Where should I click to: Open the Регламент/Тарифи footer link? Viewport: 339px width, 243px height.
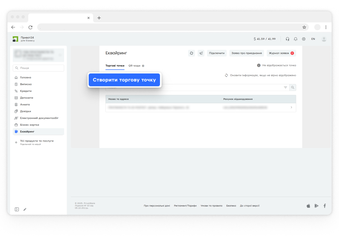click(x=185, y=206)
